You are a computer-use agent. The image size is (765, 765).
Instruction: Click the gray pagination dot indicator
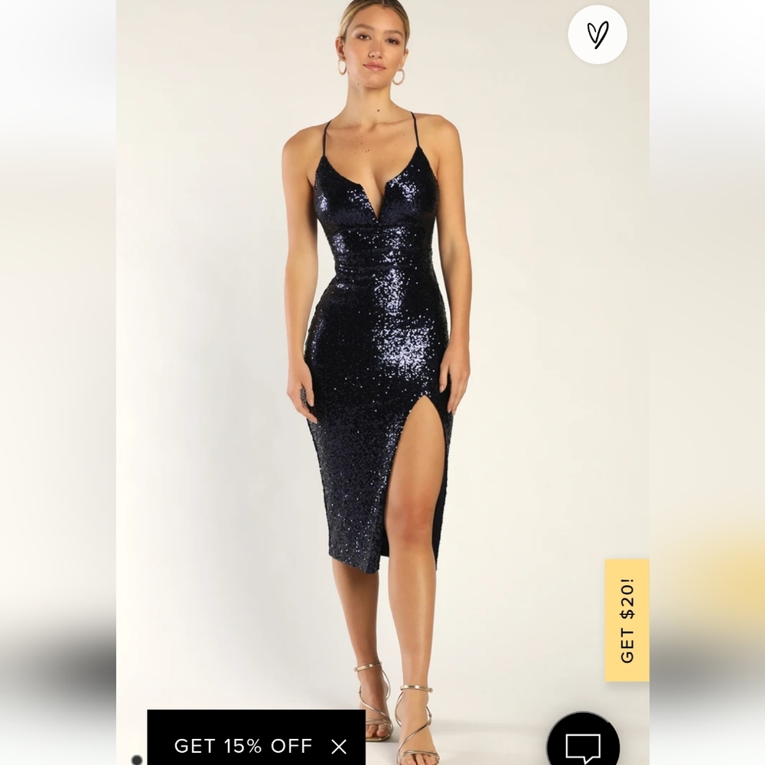point(137,760)
